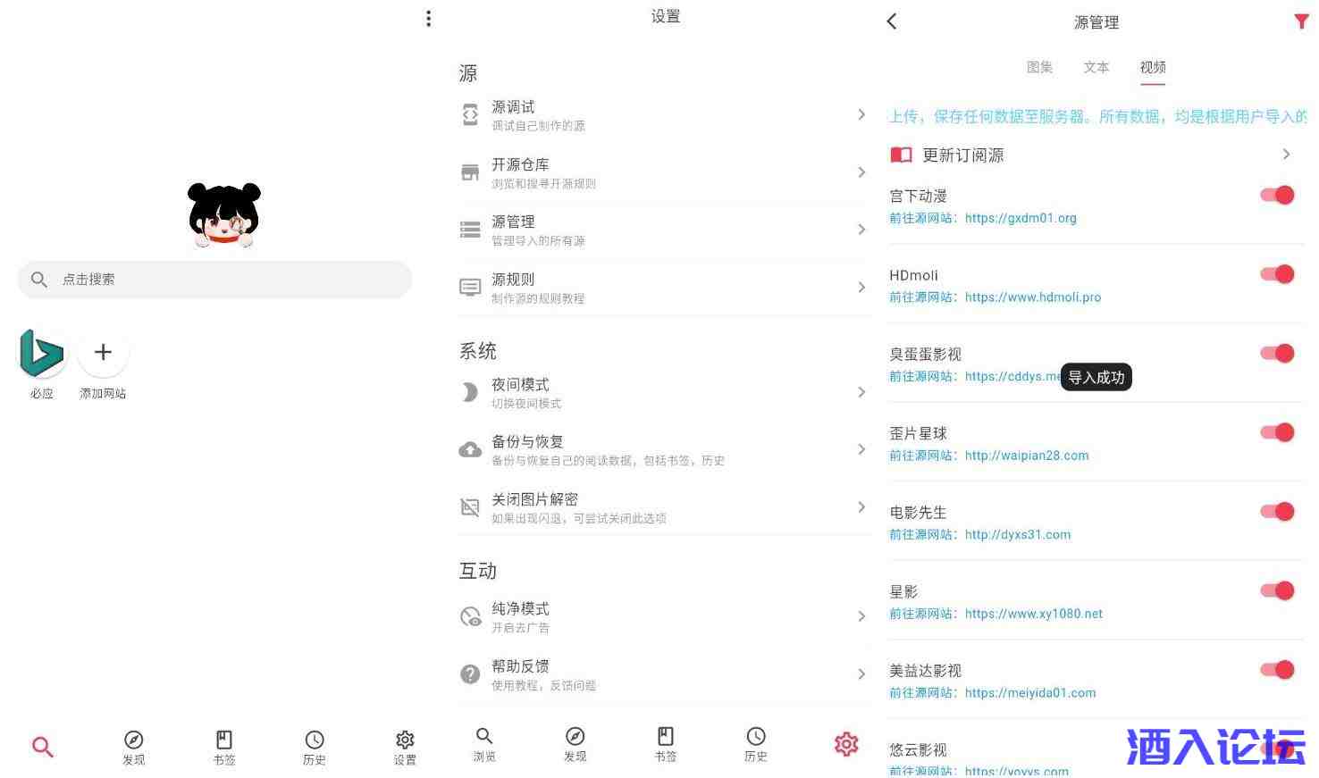Screen dimensions: 1319x778
Task: Expand 关闭图片解密 with its chevron
Action: pyautogui.click(x=861, y=507)
